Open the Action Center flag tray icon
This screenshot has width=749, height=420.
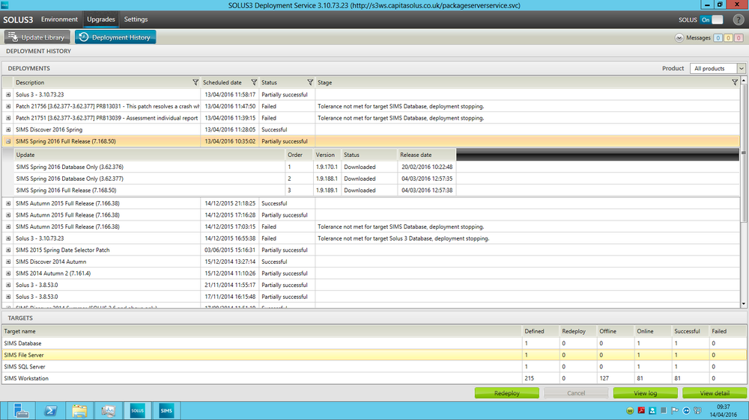675,410
